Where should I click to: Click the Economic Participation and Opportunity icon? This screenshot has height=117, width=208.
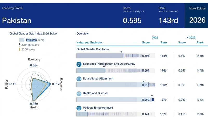coord(79,64)
